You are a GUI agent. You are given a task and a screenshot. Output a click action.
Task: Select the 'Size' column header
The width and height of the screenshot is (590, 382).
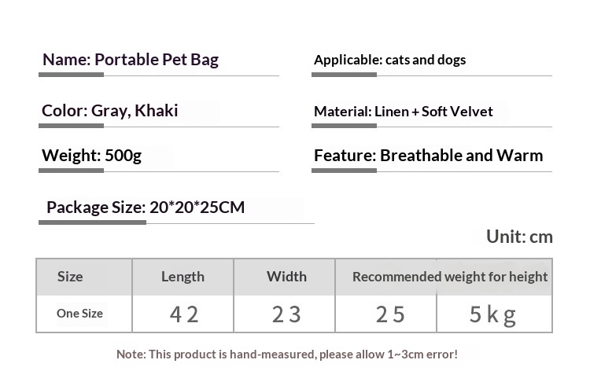pyautogui.click(x=84, y=277)
